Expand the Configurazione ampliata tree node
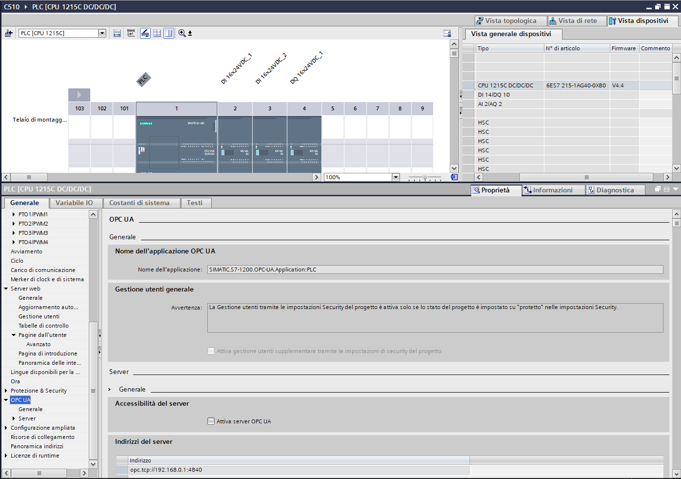This screenshot has height=479, width=681. point(6,428)
